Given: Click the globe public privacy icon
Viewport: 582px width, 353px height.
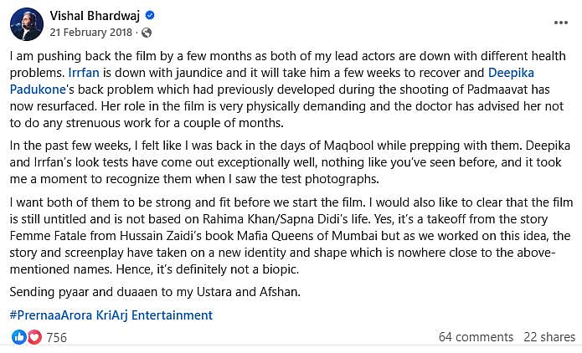Looking at the screenshot, I should 147,33.
